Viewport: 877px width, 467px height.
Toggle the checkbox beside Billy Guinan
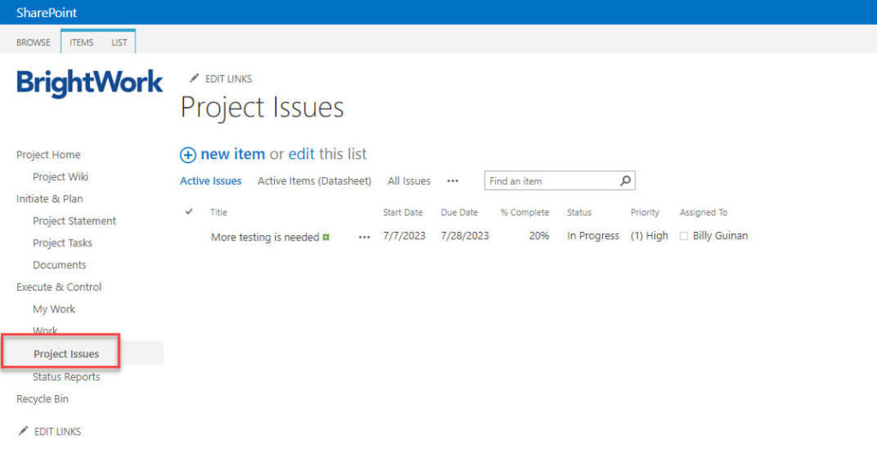coord(683,237)
